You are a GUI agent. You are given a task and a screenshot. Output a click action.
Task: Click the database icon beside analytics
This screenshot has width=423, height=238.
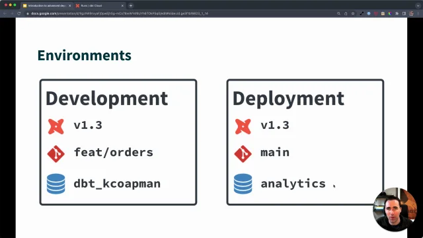click(243, 184)
